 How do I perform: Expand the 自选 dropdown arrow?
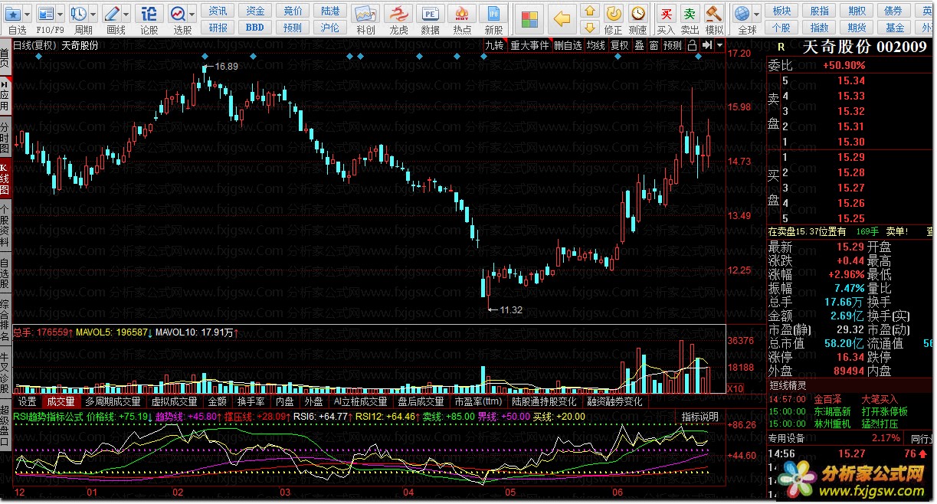[x=28, y=14]
